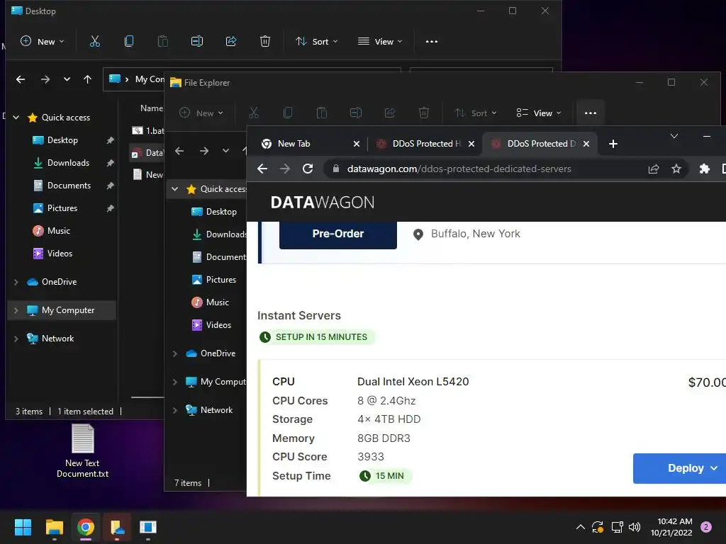Open New Text Document.txt on desktop

[83, 451]
